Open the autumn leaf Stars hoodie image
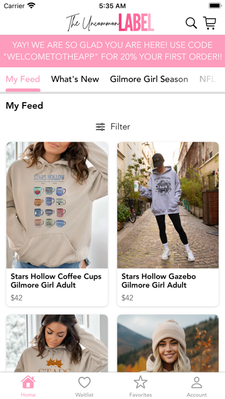This screenshot has width=225, height=399. 57,343
